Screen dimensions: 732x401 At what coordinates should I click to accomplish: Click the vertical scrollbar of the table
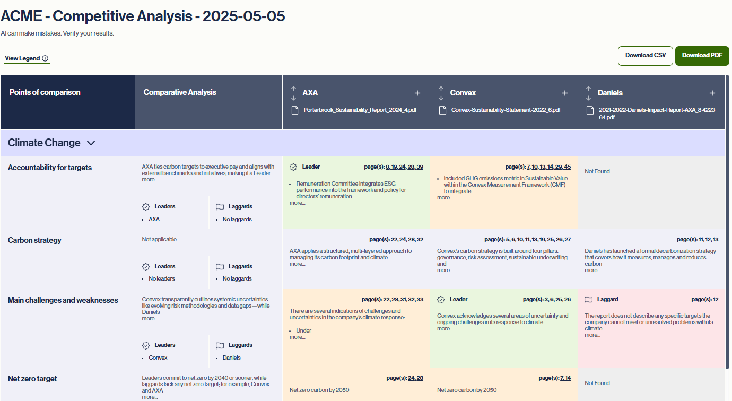[728, 222]
